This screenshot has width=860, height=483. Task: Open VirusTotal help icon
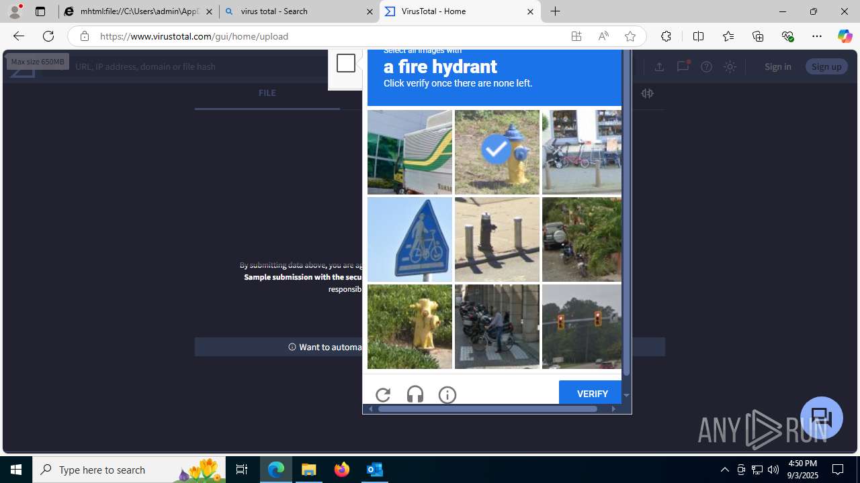[x=706, y=66]
